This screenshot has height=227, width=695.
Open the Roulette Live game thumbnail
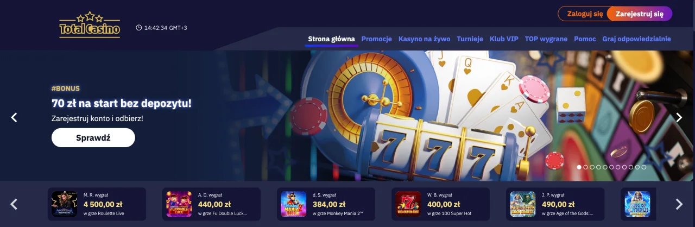64,204
